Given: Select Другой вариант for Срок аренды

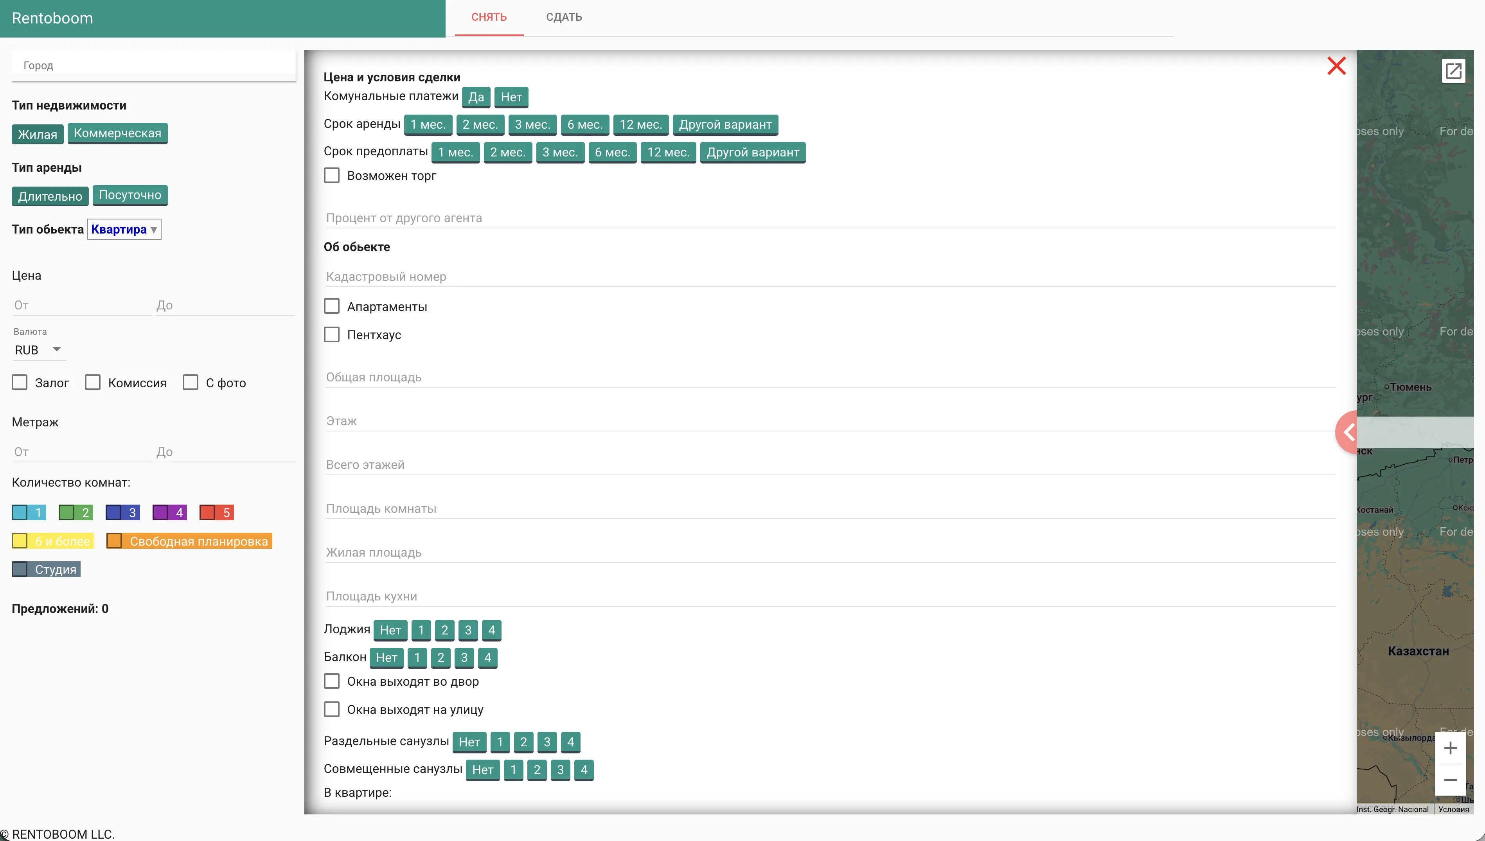Looking at the screenshot, I should pos(725,125).
